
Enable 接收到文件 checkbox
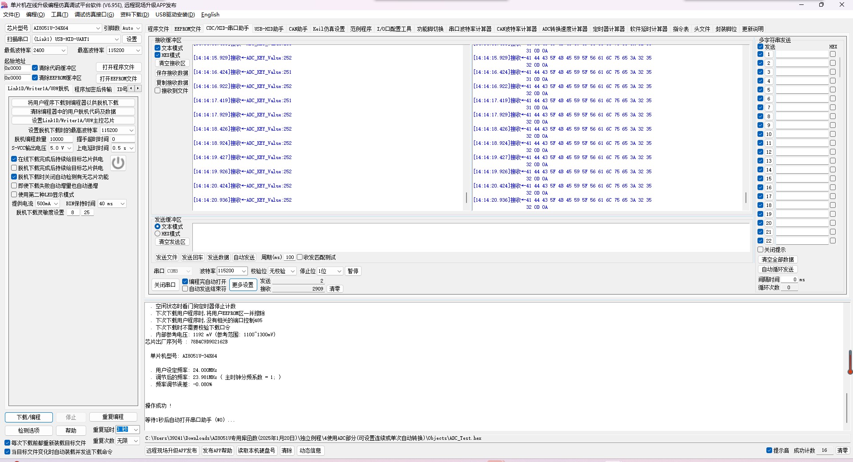point(157,91)
